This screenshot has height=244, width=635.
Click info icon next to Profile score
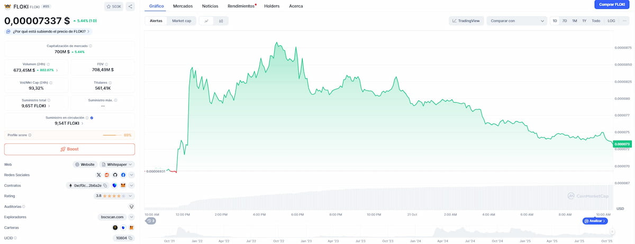click(30, 135)
